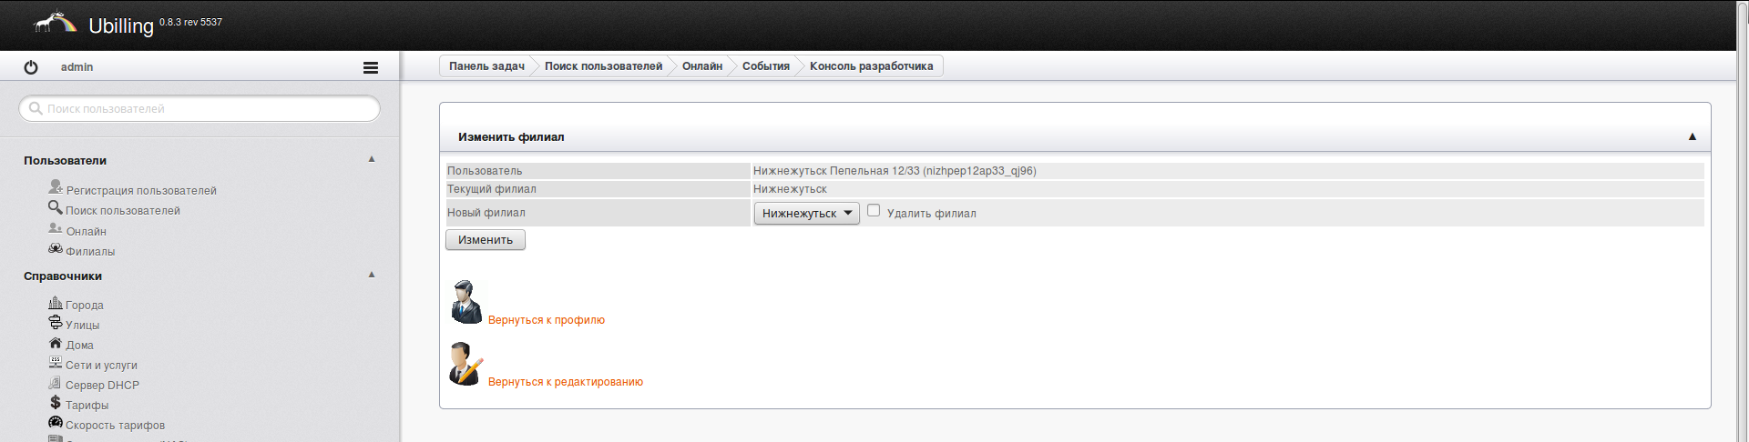The width and height of the screenshot is (1749, 442).
Task: Click the power logout icon
Action: 31,67
